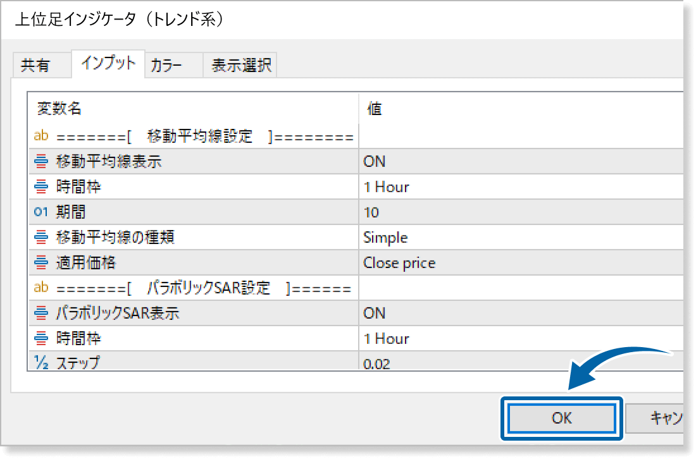
Task: Open the 表示選択 tab
Action: (241, 66)
